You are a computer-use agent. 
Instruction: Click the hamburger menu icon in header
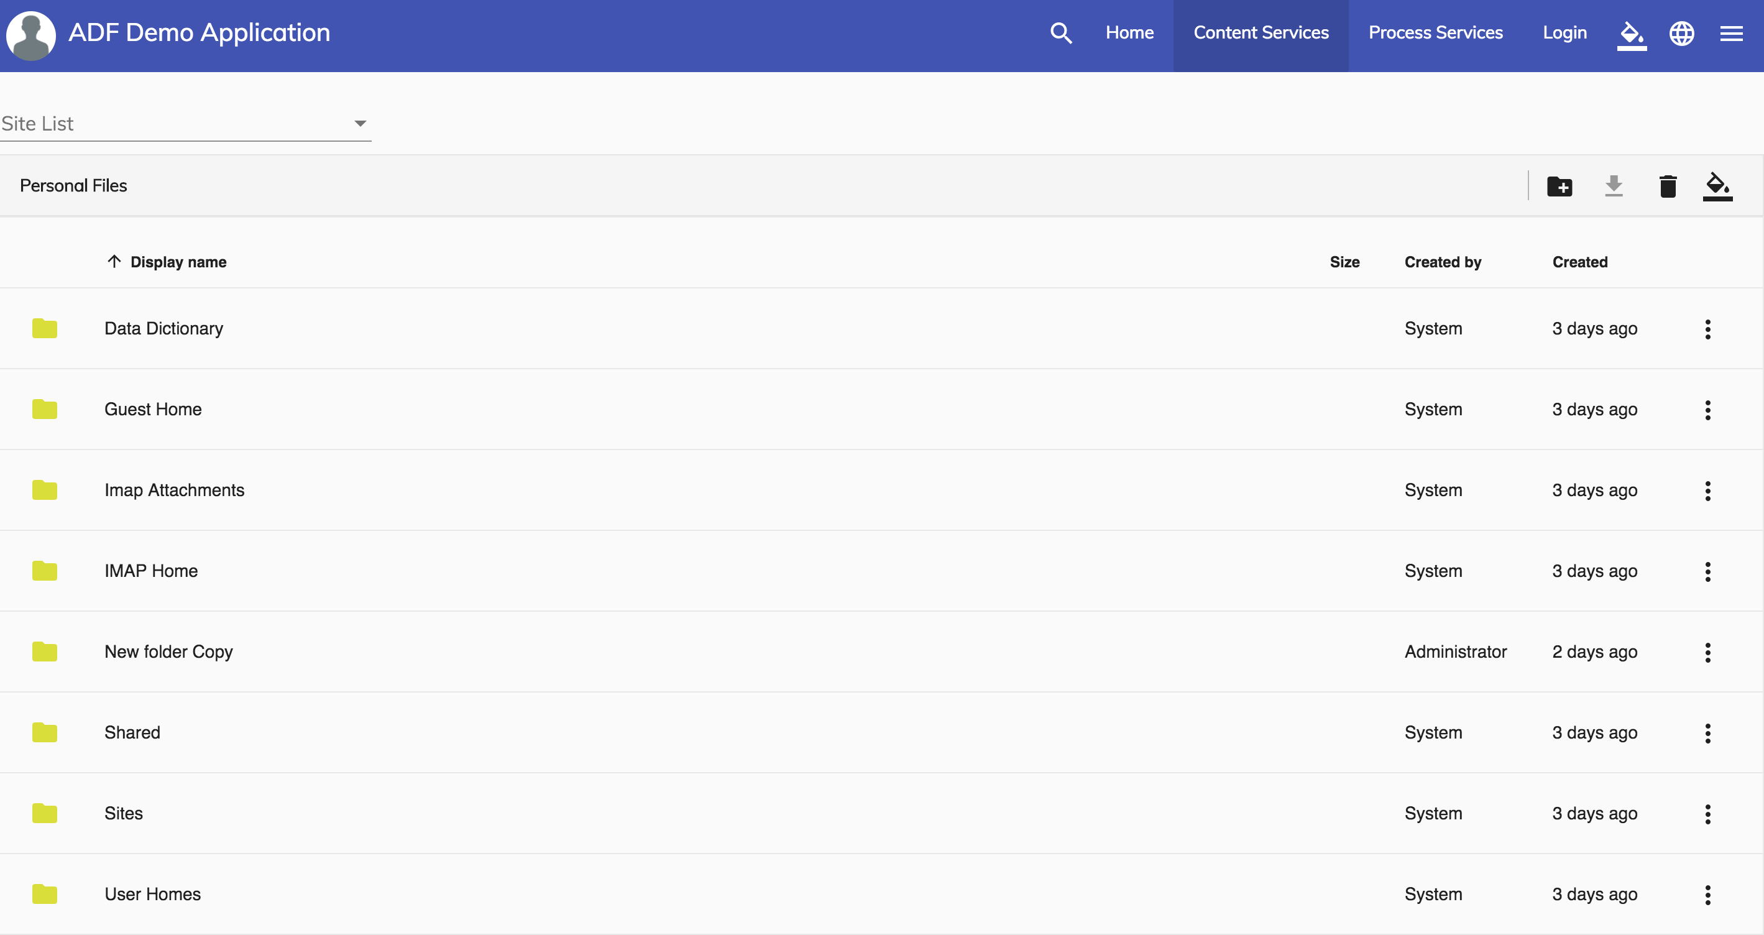(x=1731, y=33)
